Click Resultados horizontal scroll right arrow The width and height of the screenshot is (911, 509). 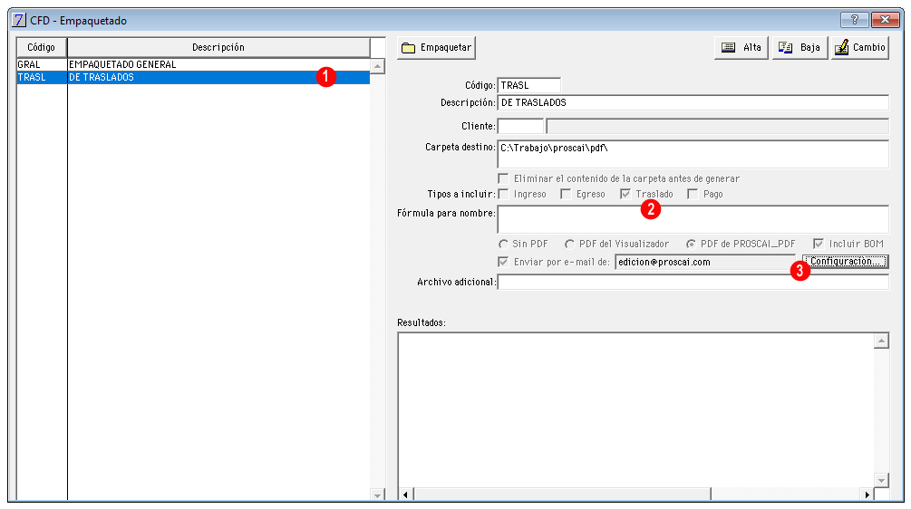(x=867, y=495)
